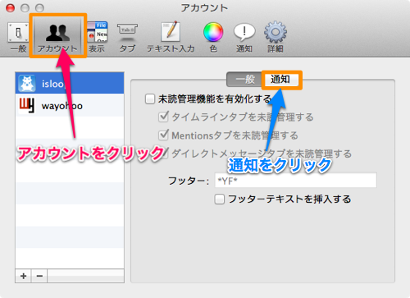410x298 pixels.
Task: Select the アカウント accounts toolbar icon
Action: point(57,37)
